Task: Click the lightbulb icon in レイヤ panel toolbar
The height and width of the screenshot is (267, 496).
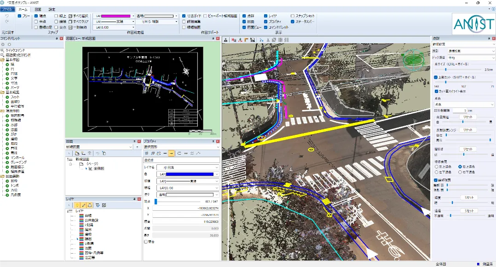Action: [77, 205]
